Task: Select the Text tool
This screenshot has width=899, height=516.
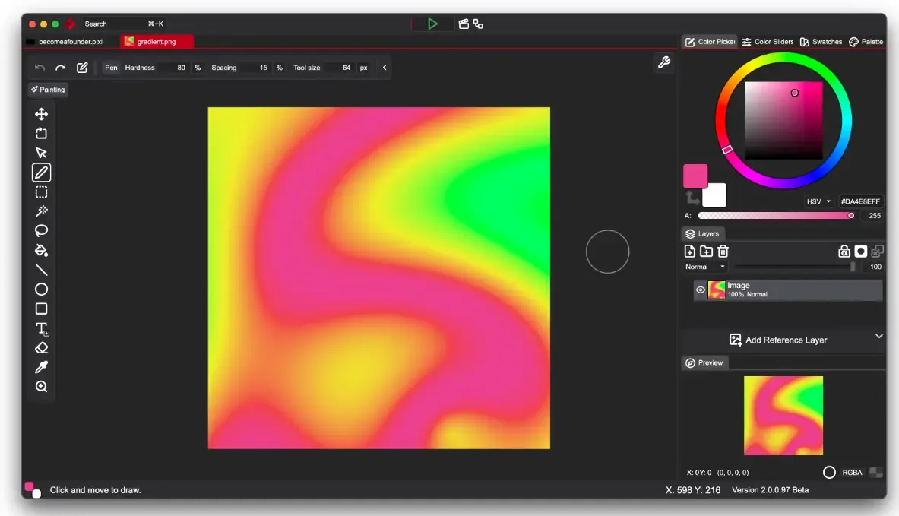Action: point(41,328)
